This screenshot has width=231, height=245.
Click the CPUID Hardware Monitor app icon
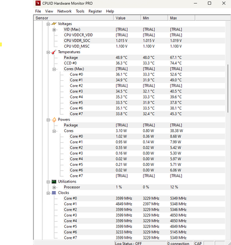pyautogui.click(x=38, y=3)
